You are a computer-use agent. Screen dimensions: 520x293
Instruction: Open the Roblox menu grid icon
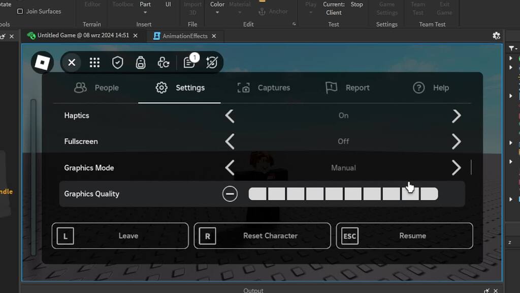[x=94, y=62]
